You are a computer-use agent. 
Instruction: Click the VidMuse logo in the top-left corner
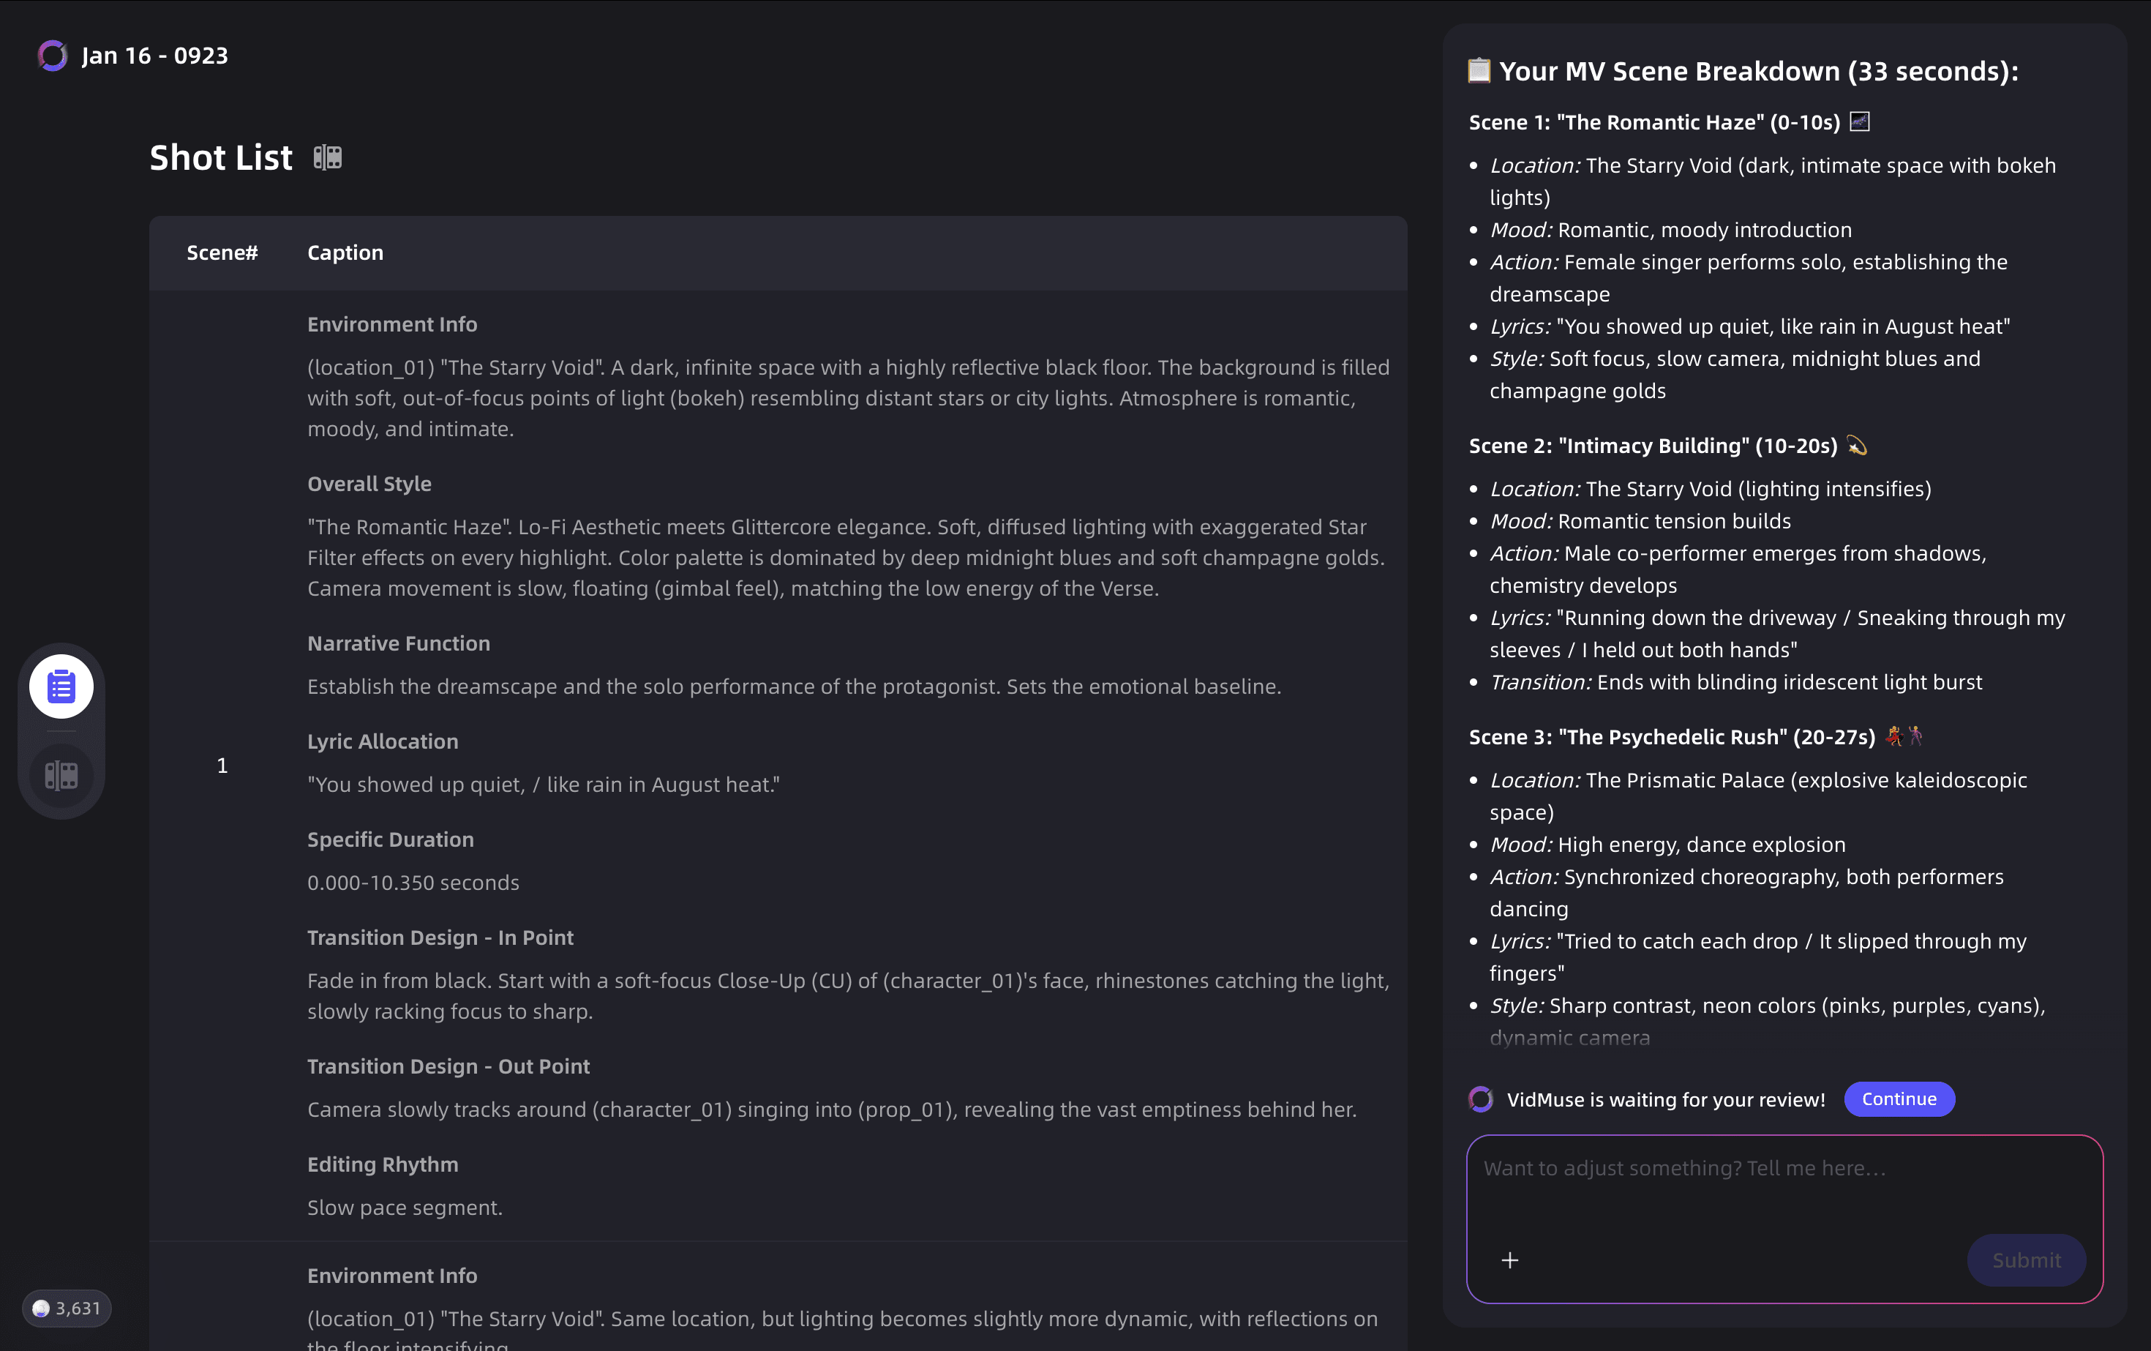pyautogui.click(x=53, y=56)
